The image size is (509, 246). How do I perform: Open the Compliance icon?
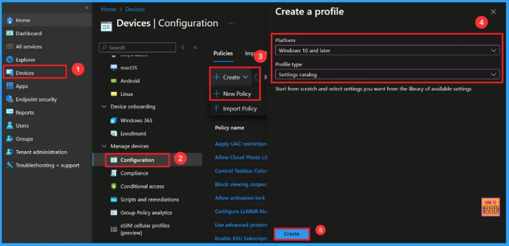point(114,173)
